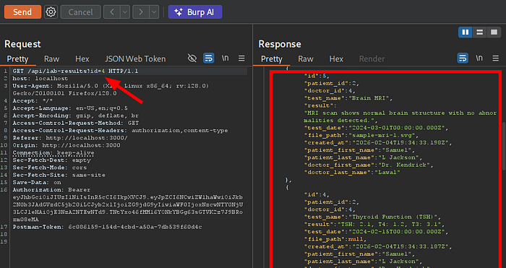This screenshot has height=268, width=506.
Task: Switch to the Request Raw tab
Action: [x=51, y=59]
